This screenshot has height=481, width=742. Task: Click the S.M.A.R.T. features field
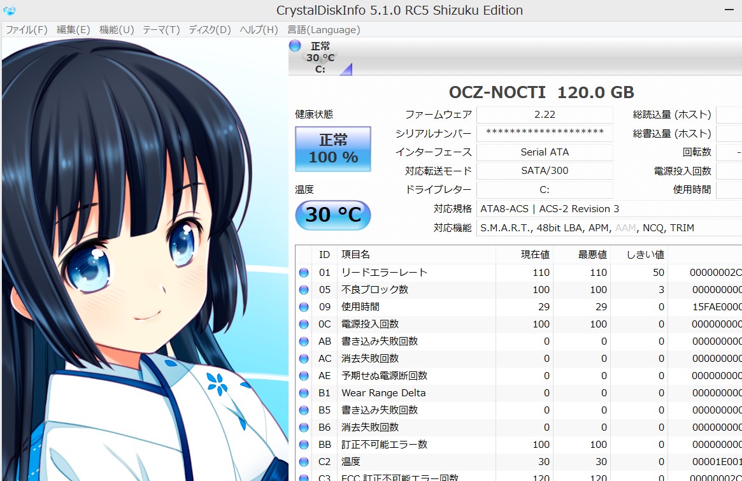609,227
